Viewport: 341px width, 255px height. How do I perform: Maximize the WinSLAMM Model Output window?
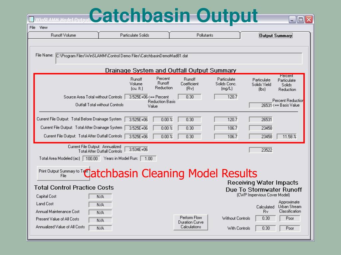tap(301, 20)
